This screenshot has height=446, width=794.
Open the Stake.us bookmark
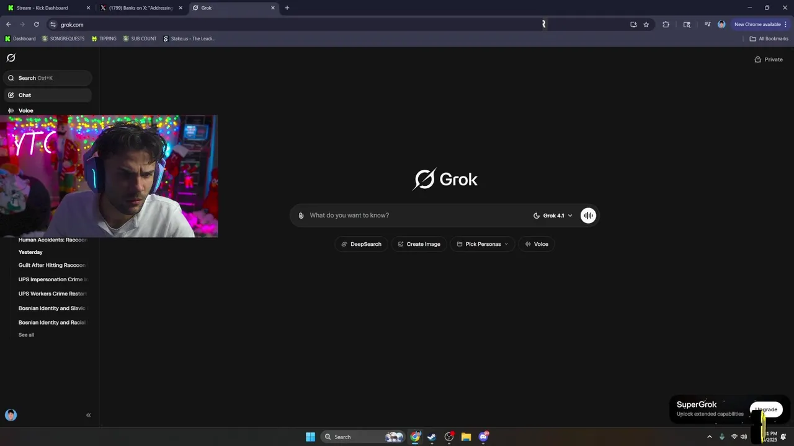point(189,38)
